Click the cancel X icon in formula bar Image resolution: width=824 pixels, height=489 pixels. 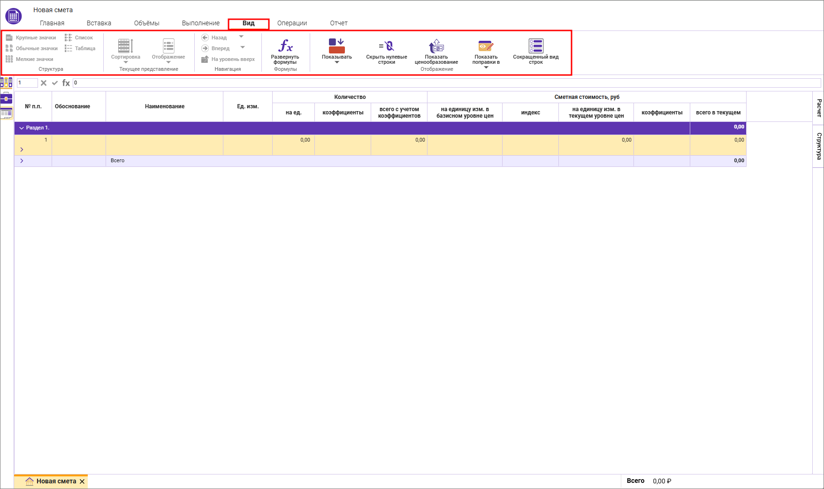44,83
